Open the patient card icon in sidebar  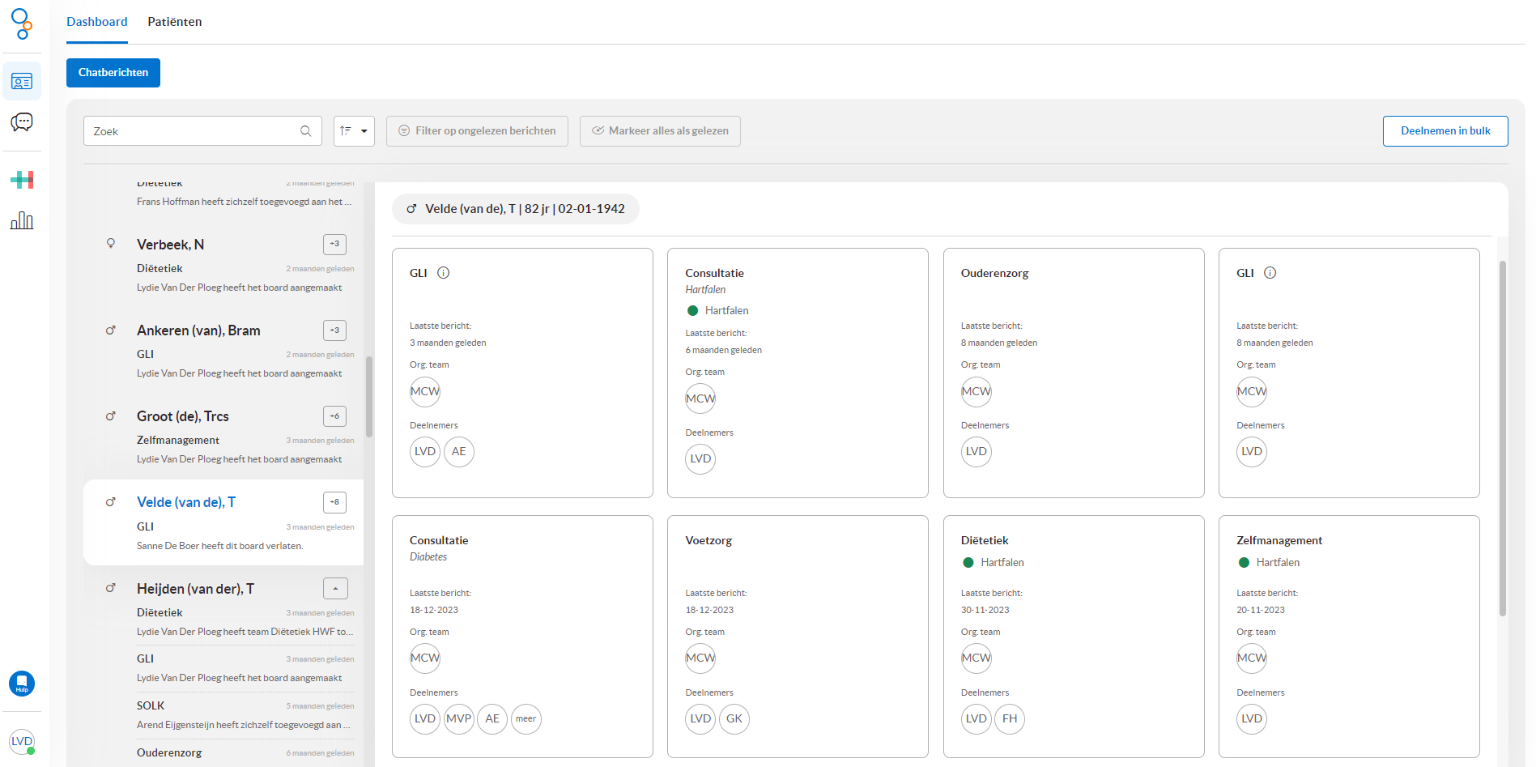pos(22,82)
